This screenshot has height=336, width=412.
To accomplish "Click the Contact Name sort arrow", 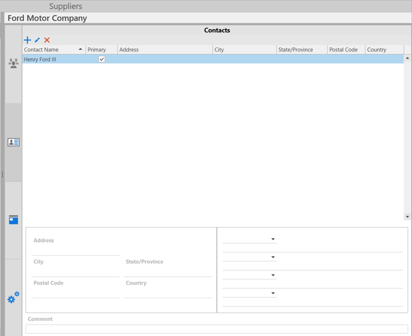I will [80, 49].
